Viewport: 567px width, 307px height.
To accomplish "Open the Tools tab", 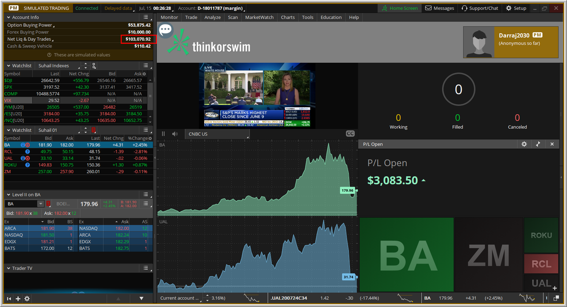I will coord(308,17).
